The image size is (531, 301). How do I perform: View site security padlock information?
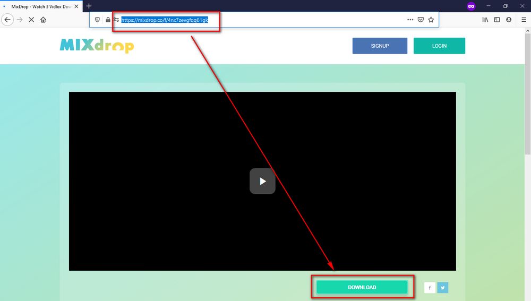(108, 20)
